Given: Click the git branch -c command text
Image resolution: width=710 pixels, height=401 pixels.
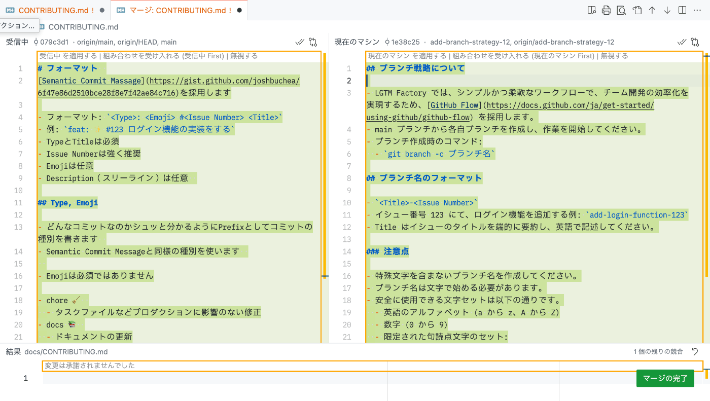Looking at the screenshot, I should pyautogui.click(x=439, y=154).
